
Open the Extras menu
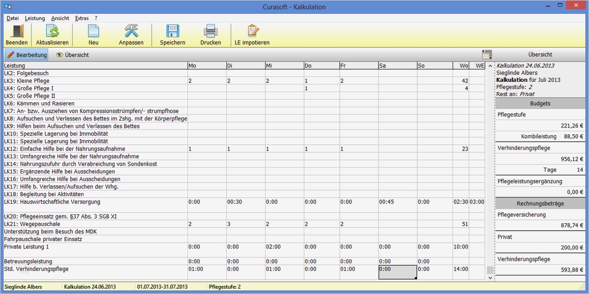click(81, 18)
